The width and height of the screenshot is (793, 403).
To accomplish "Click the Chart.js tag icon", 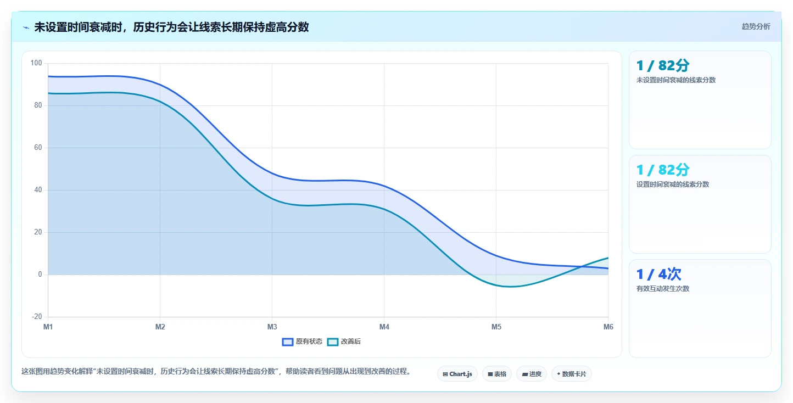I will [445, 374].
